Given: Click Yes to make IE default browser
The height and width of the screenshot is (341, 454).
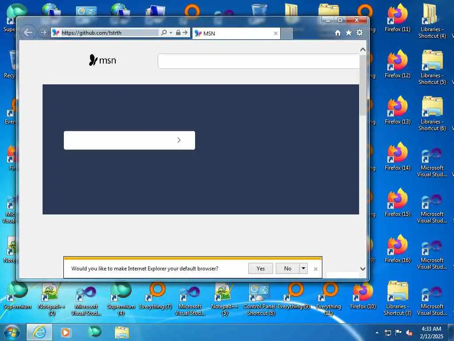Looking at the screenshot, I should point(261,269).
